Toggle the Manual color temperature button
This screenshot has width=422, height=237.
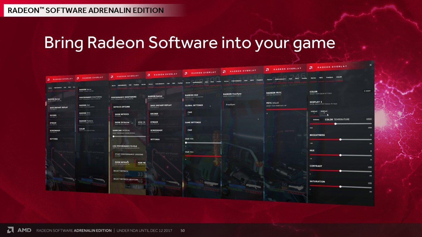pyautogui.click(x=316, y=120)
